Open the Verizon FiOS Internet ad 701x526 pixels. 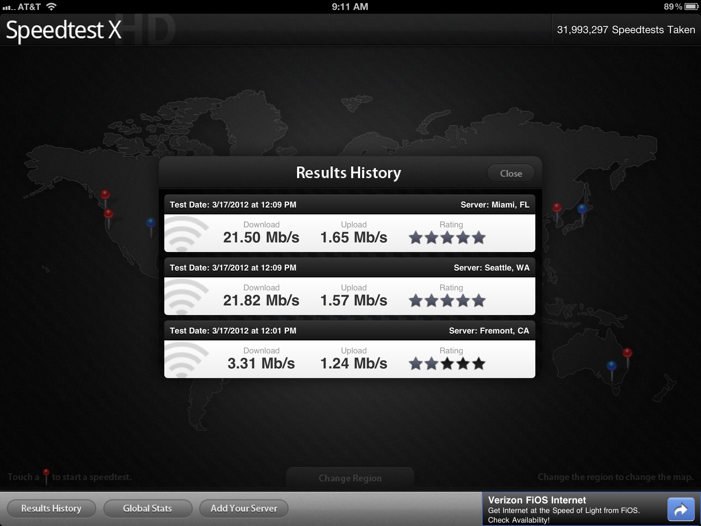(x=568, y=509)
